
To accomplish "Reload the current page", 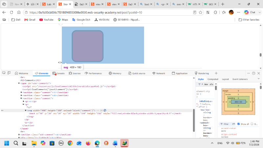I will pyautogui.click(x=12, y=12).
